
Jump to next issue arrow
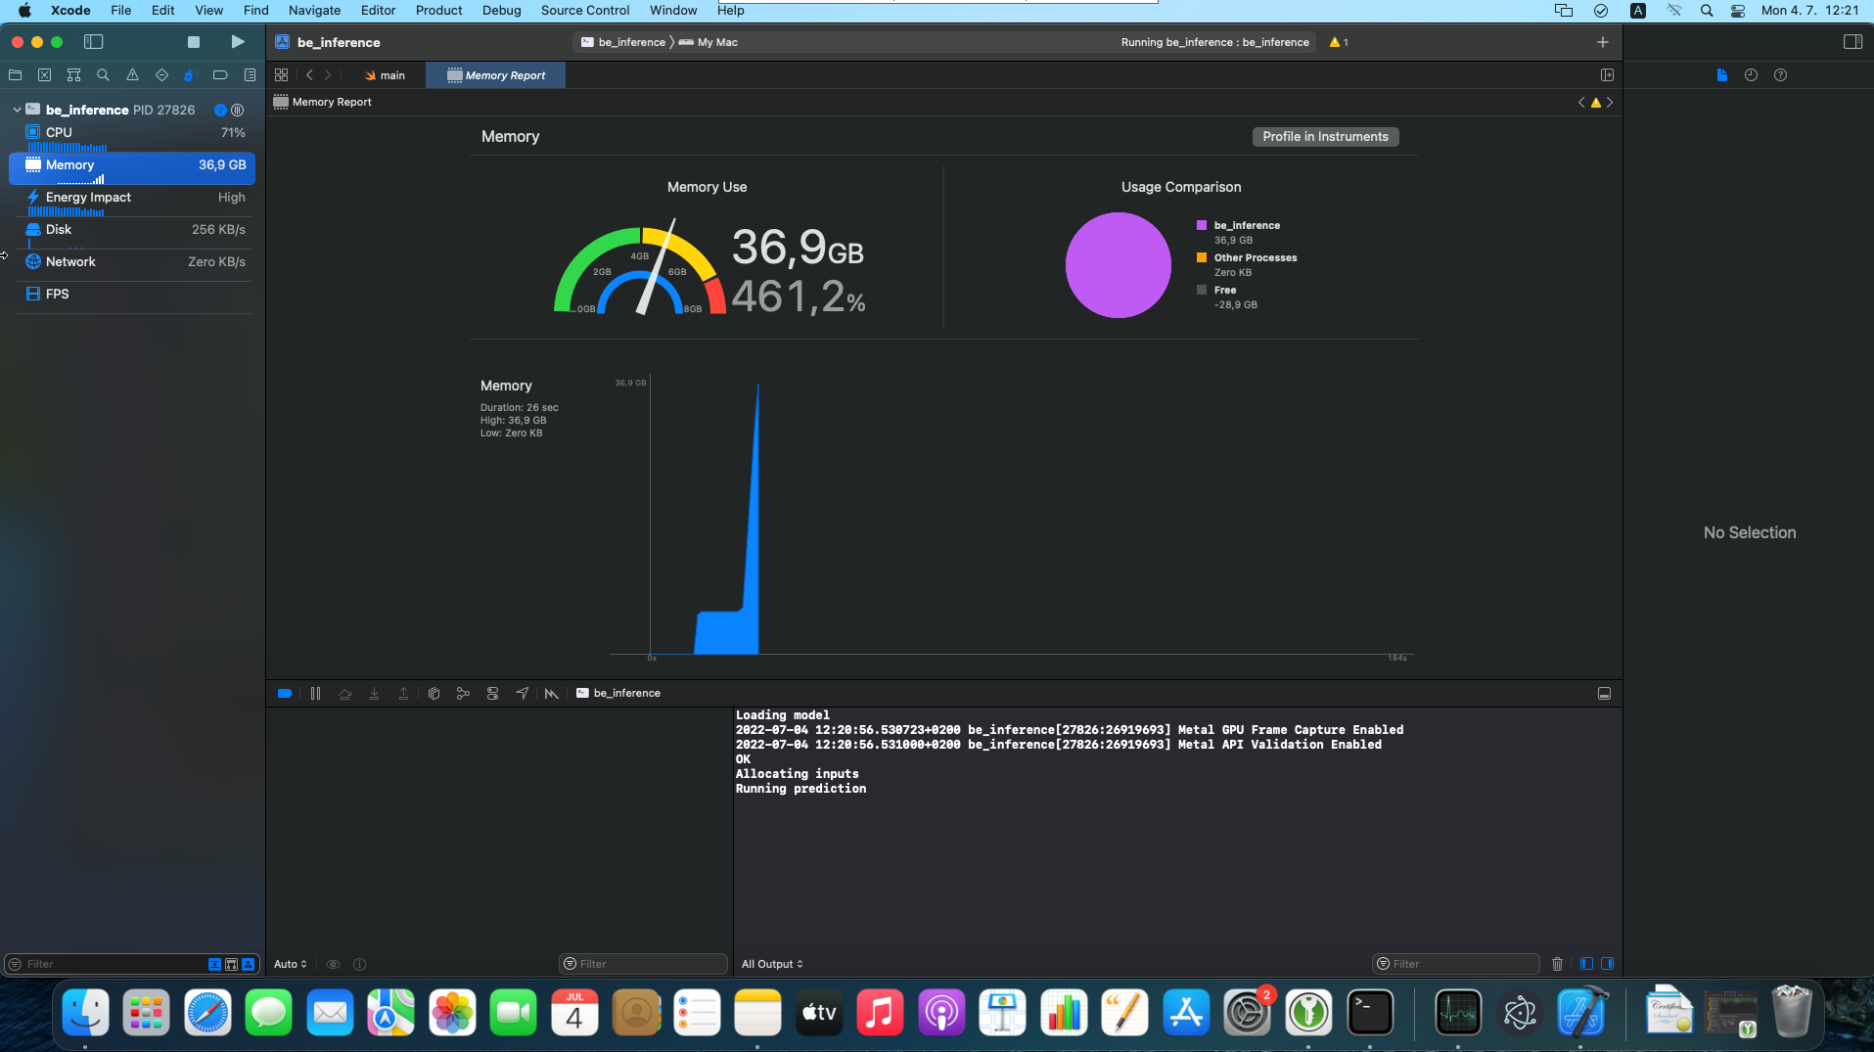click(1610, 102)
